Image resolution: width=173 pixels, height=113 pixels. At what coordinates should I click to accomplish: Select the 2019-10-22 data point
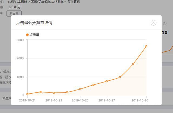click(x=41, y=92)
